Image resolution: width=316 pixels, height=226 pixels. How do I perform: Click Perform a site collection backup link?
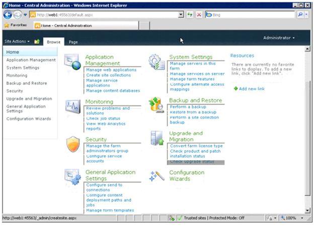tap(194, 120)
